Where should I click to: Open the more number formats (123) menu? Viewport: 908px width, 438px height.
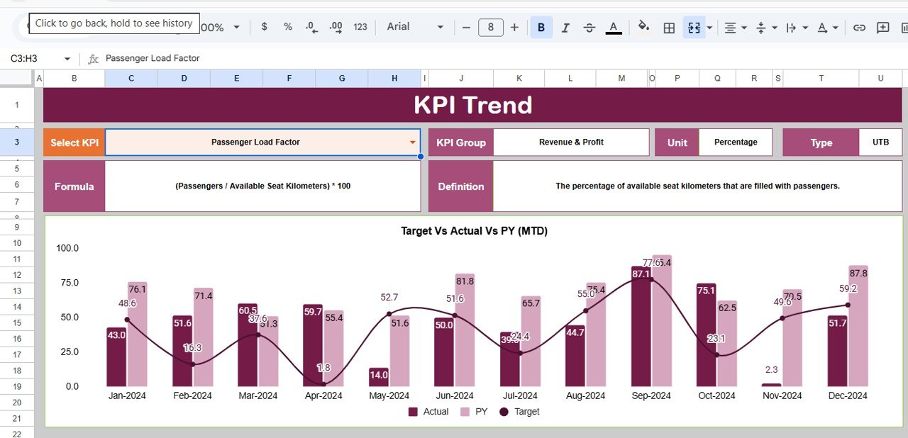click(x=360, y=27)
